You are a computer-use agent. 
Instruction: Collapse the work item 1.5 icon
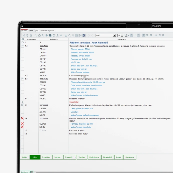22,105
